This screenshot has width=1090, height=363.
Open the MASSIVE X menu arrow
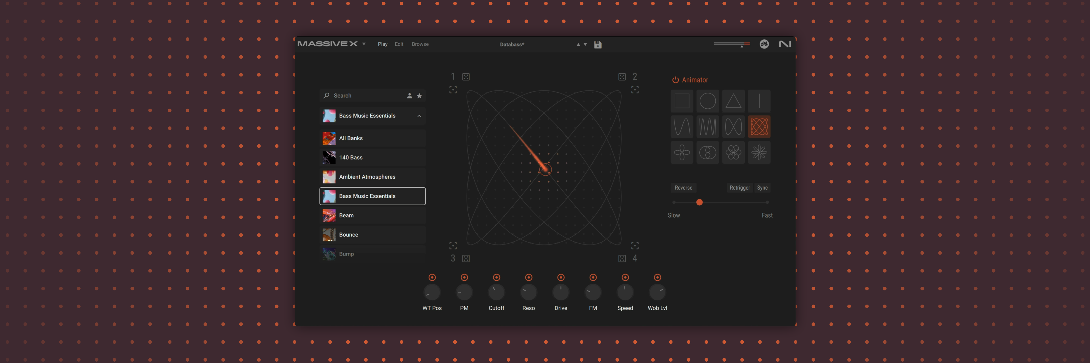pos(364,44)
